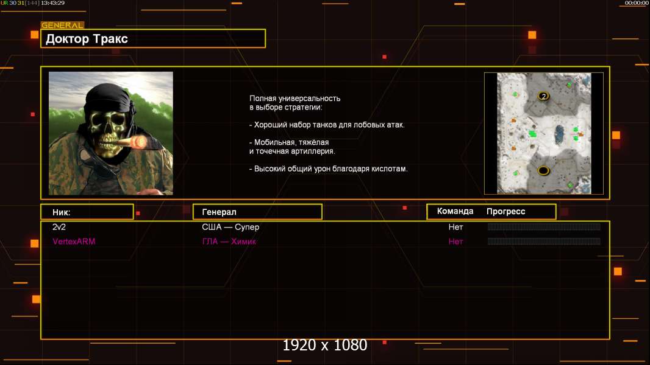
Task: Click the 00:00:00 timer readout
Action: 637,3
